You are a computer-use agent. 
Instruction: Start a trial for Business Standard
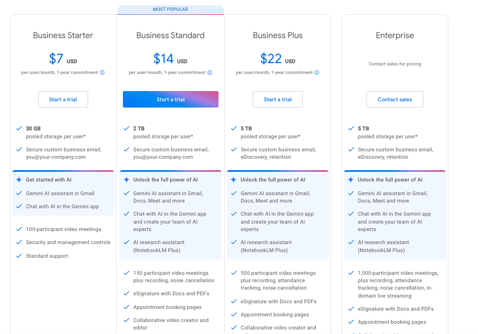171,100
